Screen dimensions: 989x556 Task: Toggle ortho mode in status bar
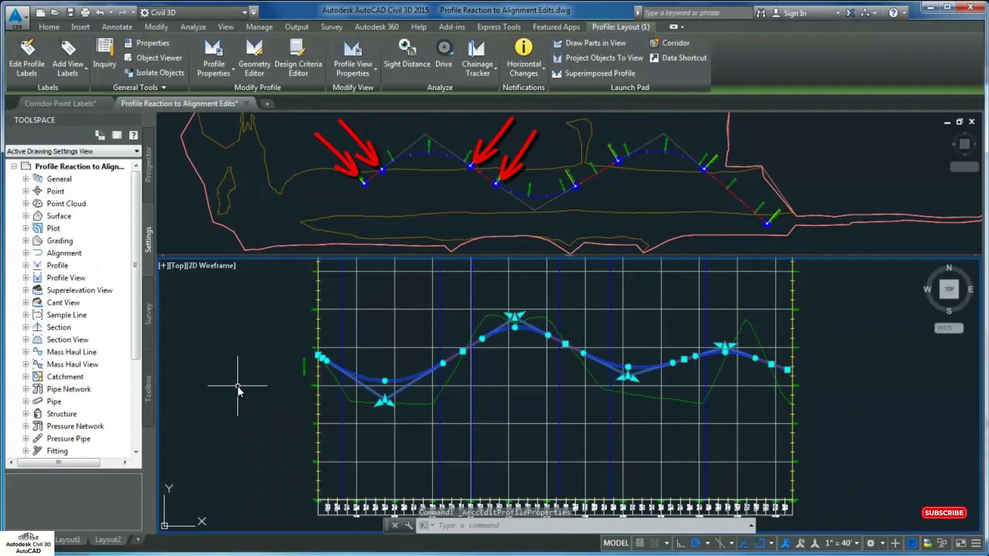click(x=680, y=543)
